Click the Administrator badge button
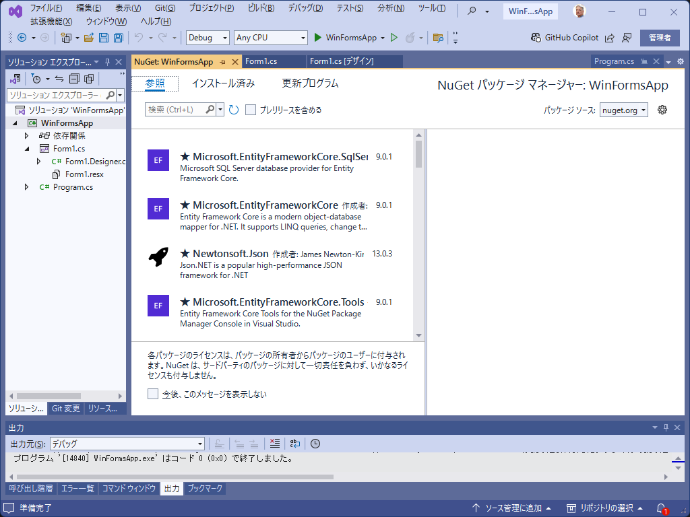Viewport: 690px width, 517px height. (x=660, y=38)
